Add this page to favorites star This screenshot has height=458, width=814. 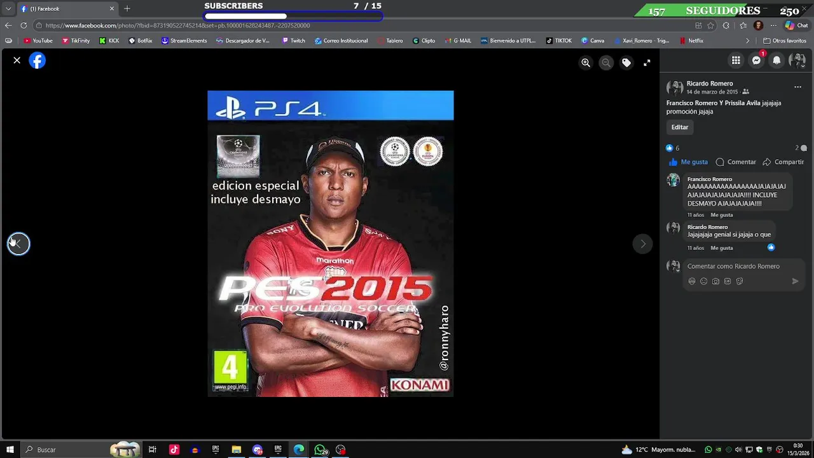click(710, 25)
